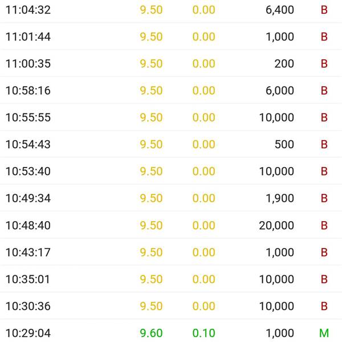Open the 10:29:04 trade row
Viewport: 342px width, 342px height.
click(171, 331)
